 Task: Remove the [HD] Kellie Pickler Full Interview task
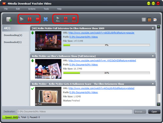coord(153,28)
